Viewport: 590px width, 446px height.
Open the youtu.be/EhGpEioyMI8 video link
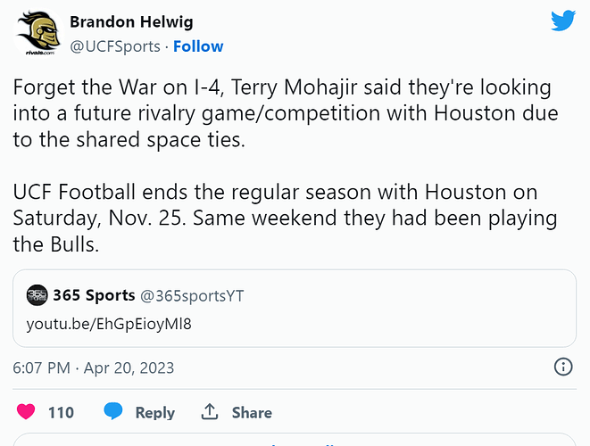(109, 324)
